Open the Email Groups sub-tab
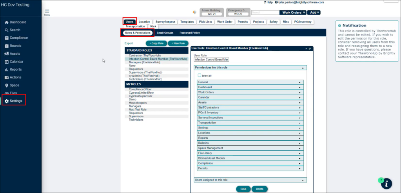 [165, 33]
